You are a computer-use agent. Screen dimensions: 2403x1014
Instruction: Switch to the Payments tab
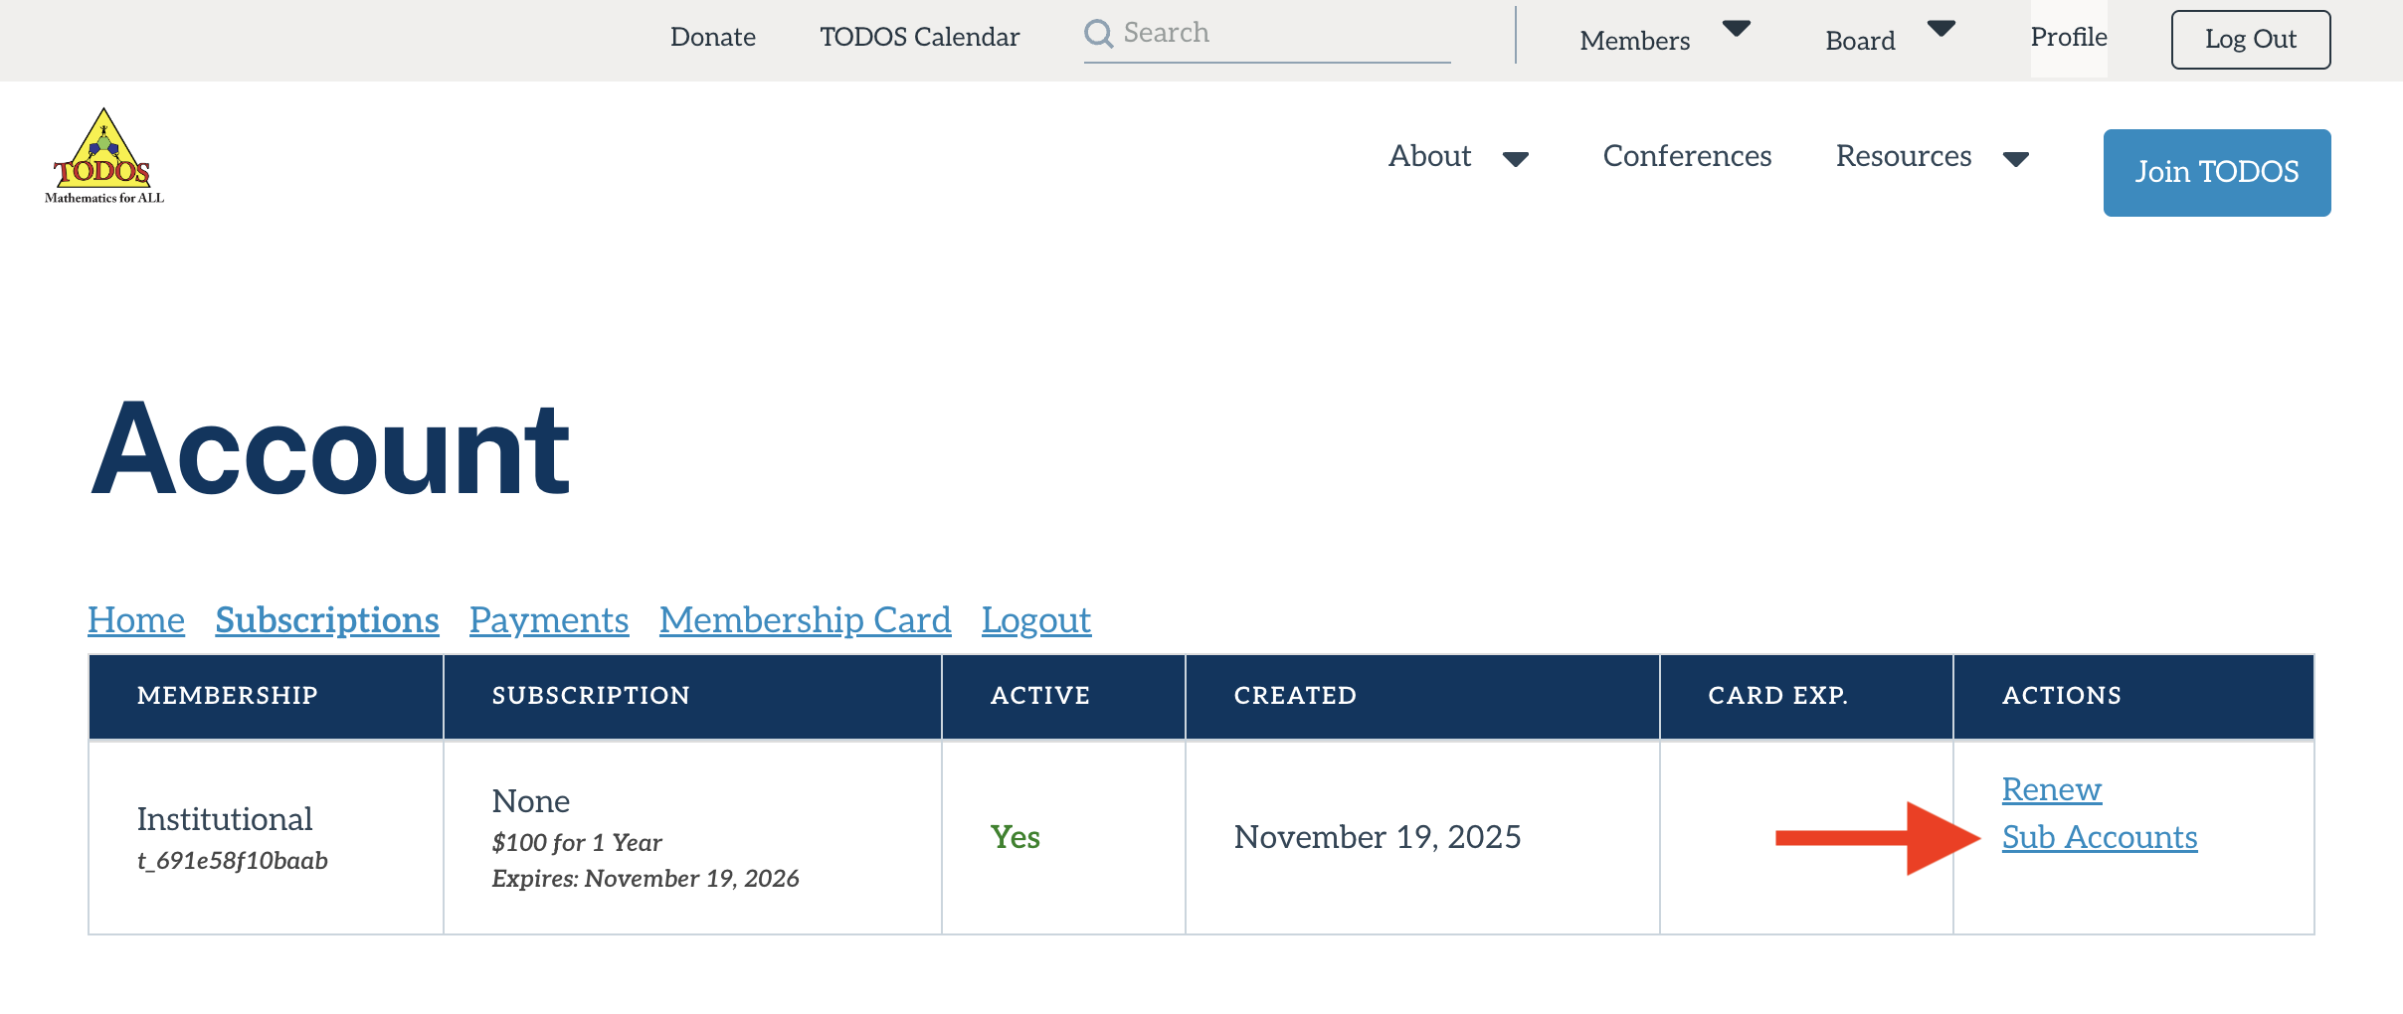coord(548,619)
